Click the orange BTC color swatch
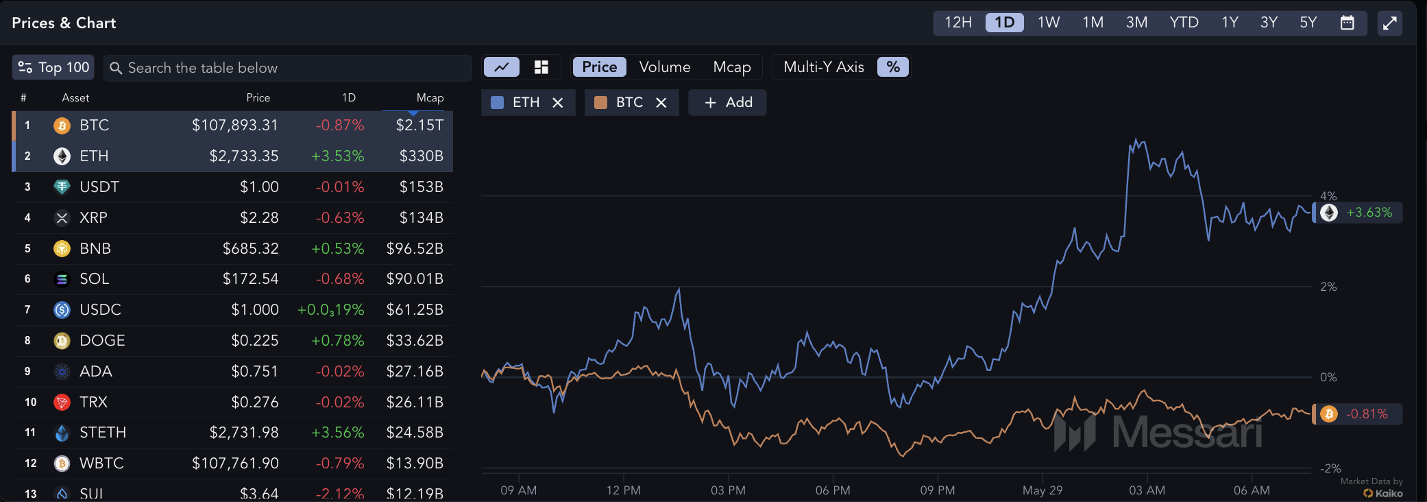1427x502 pixels. tap(601, 102)
